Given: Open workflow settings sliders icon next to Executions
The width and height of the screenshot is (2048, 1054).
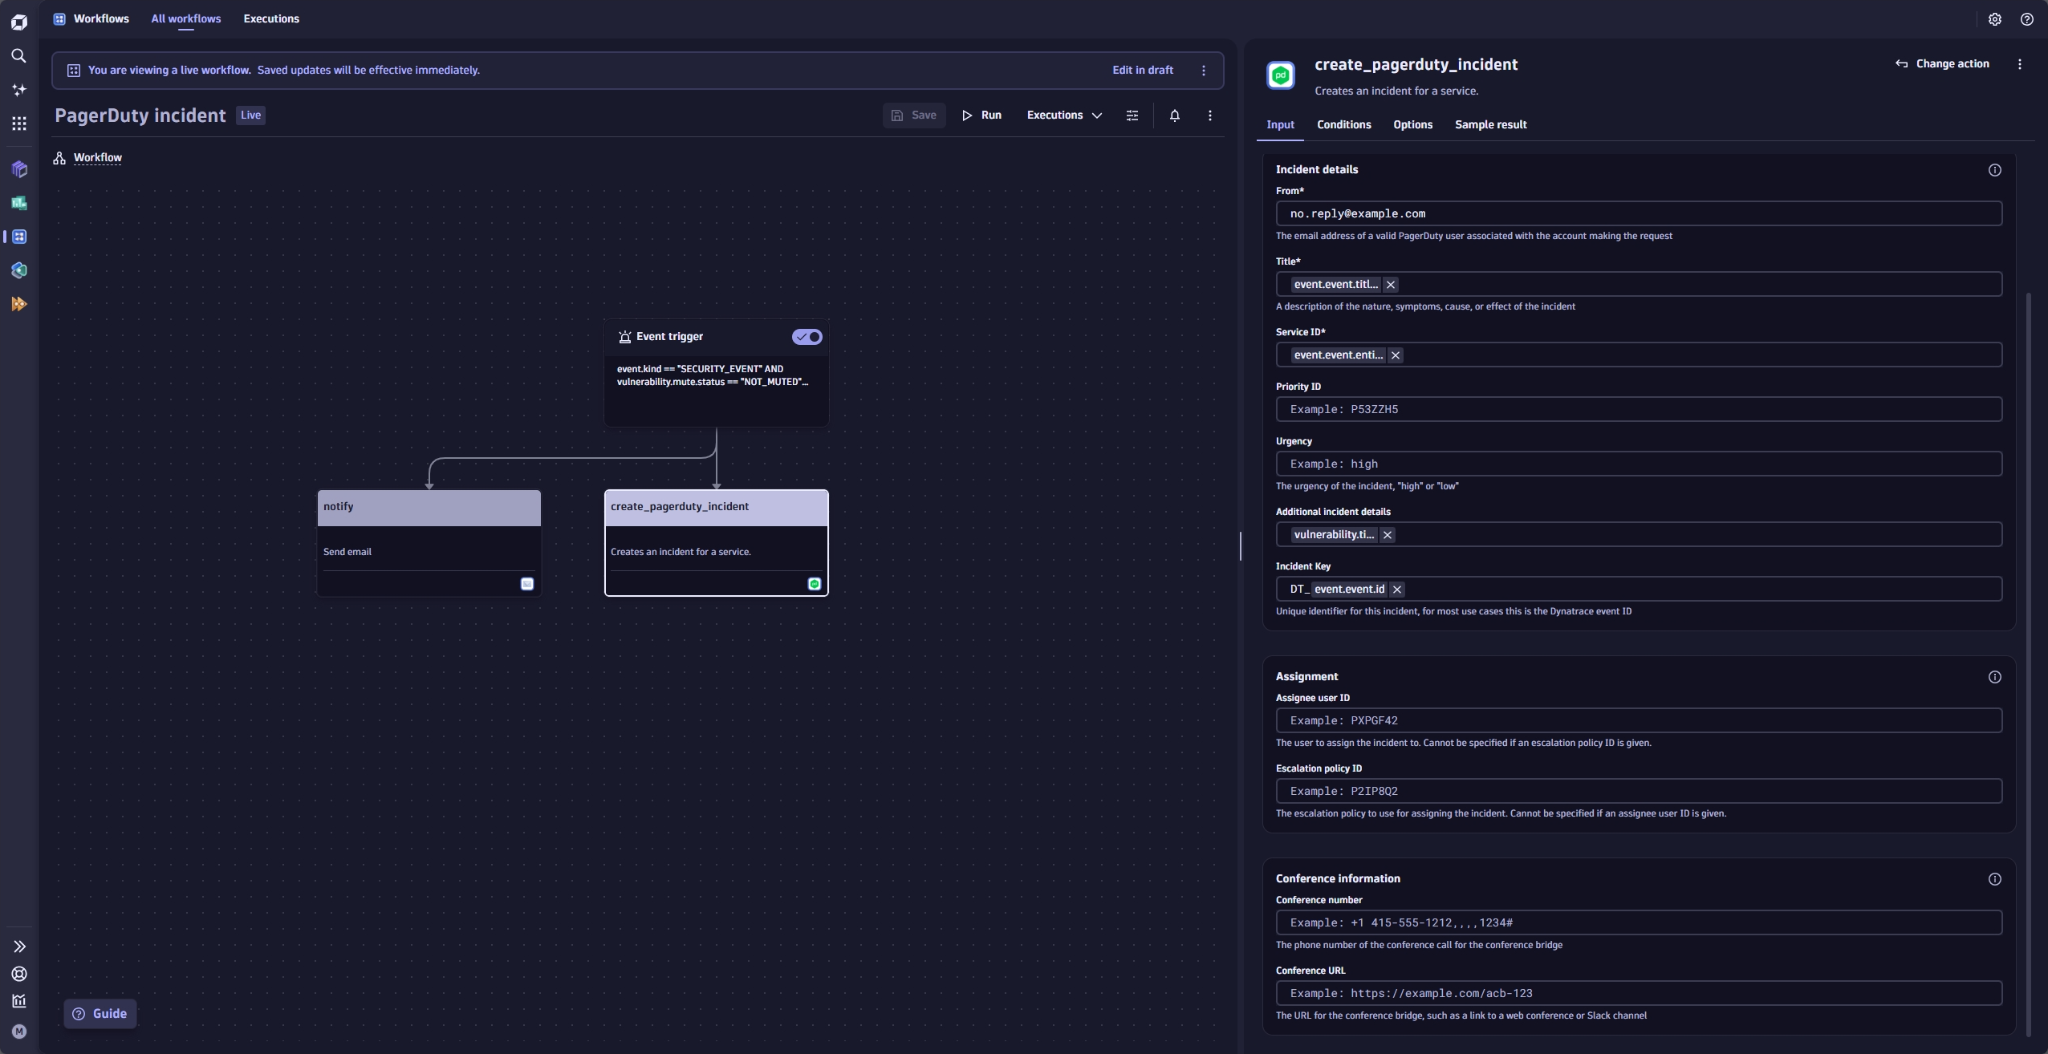Looking at the screenshot, I should point(1132,115).
